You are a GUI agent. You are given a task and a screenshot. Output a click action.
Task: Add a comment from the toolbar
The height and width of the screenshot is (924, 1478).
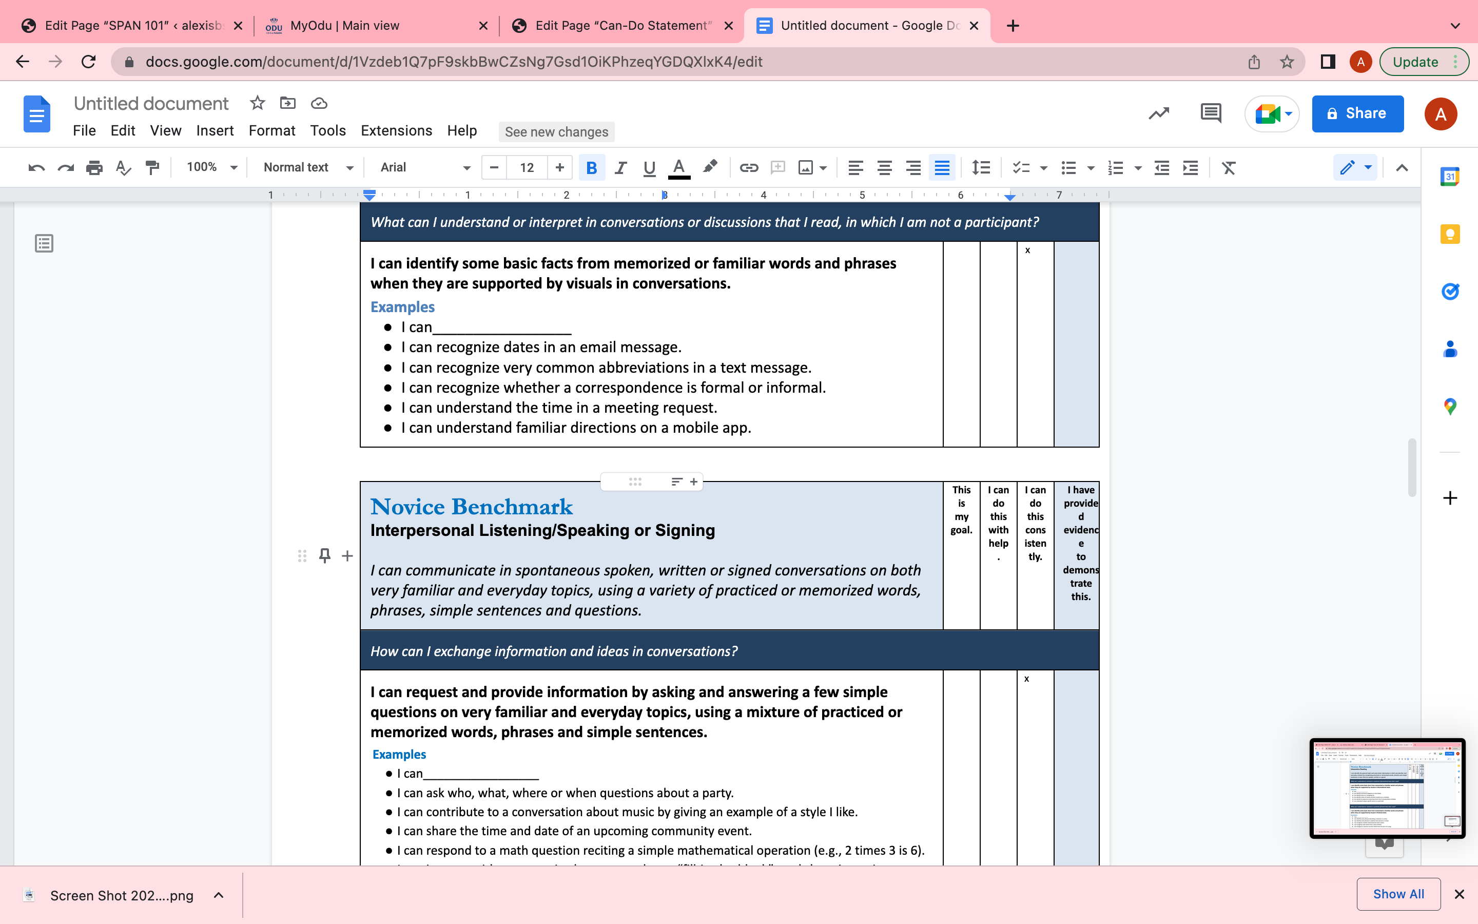tap(777, 167)
